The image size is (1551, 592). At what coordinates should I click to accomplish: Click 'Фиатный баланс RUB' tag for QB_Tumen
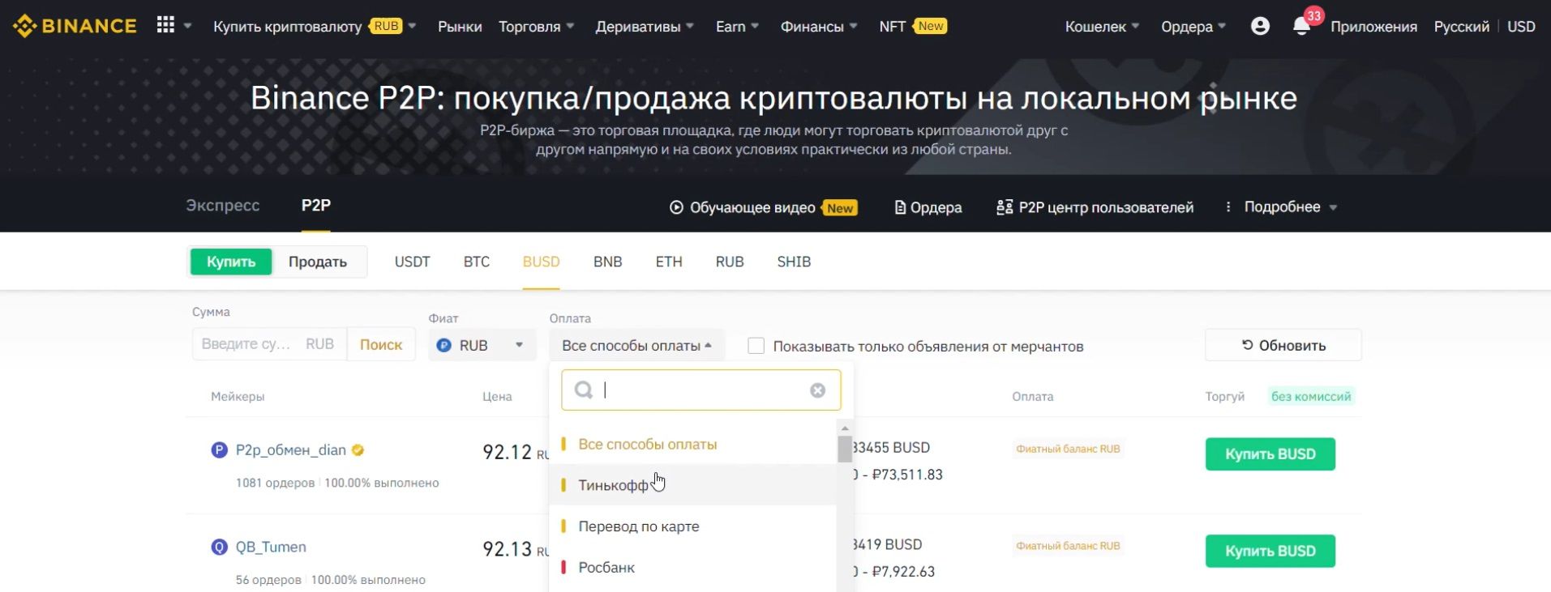tap(1068, 546)
